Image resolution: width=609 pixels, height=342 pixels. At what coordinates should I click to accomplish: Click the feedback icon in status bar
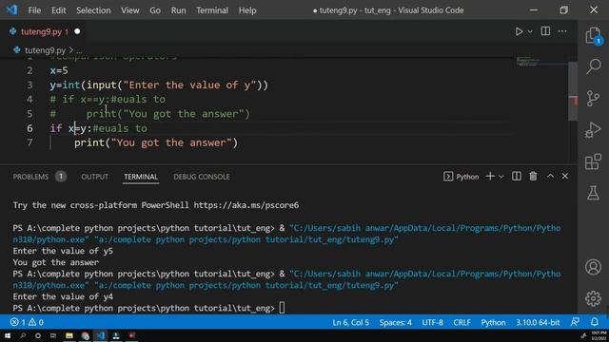click(x=575, y=322)
